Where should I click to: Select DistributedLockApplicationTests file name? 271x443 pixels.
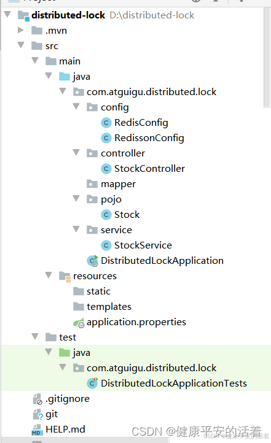tap(174, 383)
